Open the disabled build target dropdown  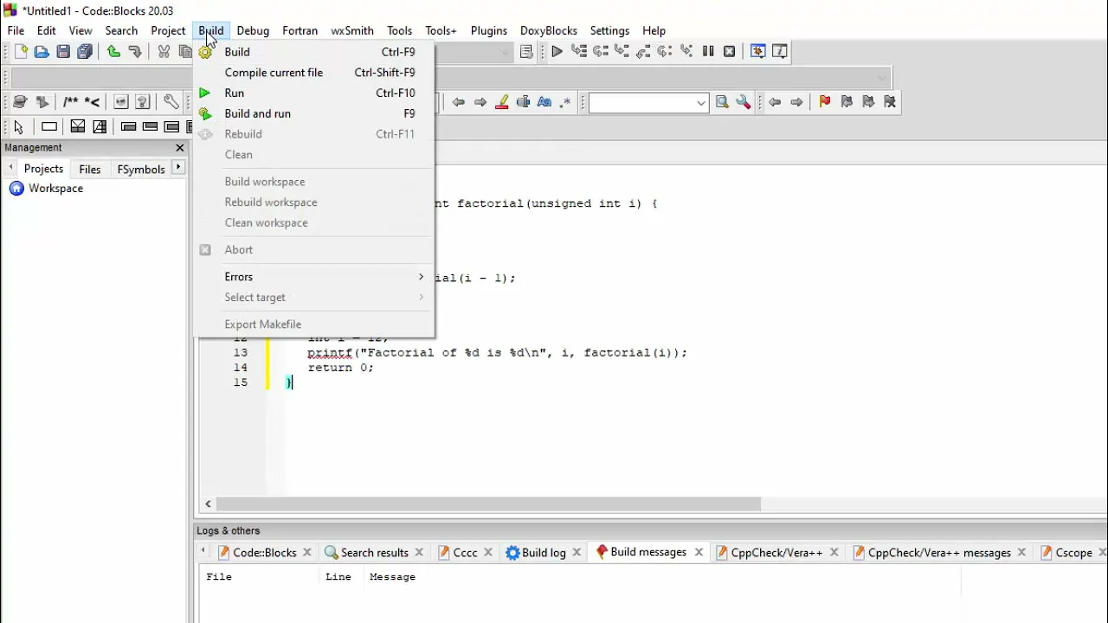pyautogui.click(x=506, y=53)
